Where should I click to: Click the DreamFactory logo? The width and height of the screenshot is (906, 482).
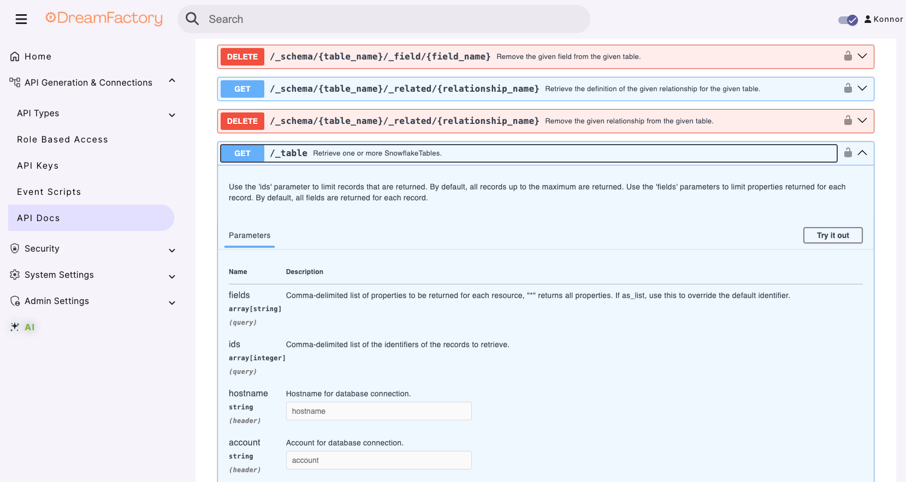(x=104, y=19)
